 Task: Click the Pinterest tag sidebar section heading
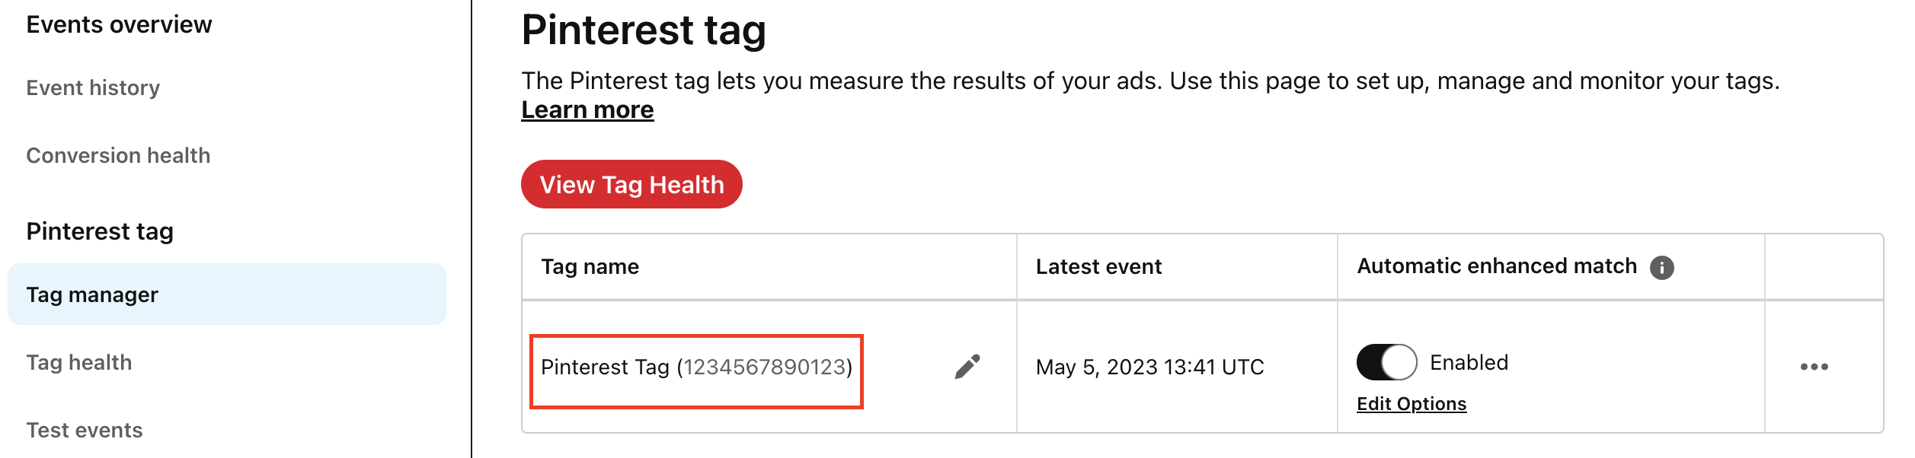(x=100, y=231)
